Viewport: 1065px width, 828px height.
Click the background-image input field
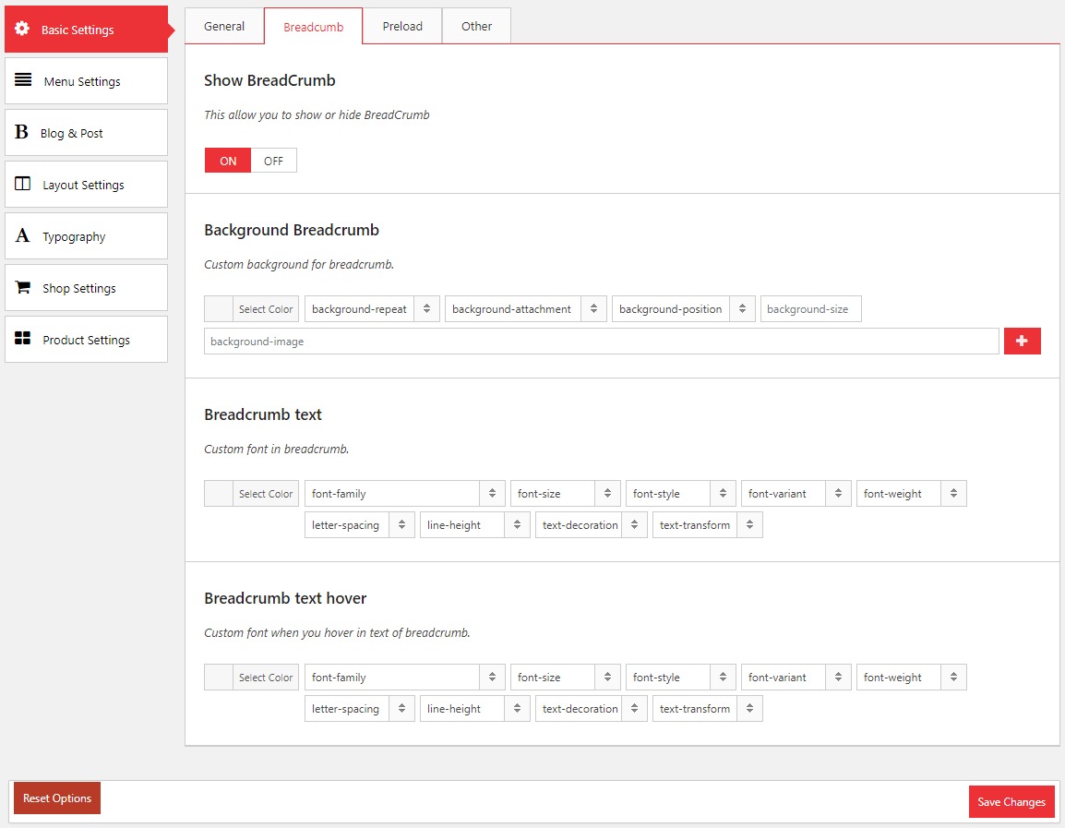tap(601, 342)
